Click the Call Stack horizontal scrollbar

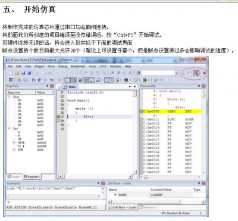point(156,202)
